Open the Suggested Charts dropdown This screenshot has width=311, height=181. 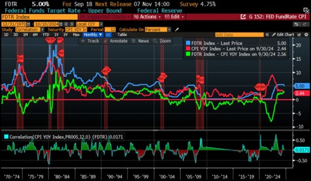click(105, 17)
